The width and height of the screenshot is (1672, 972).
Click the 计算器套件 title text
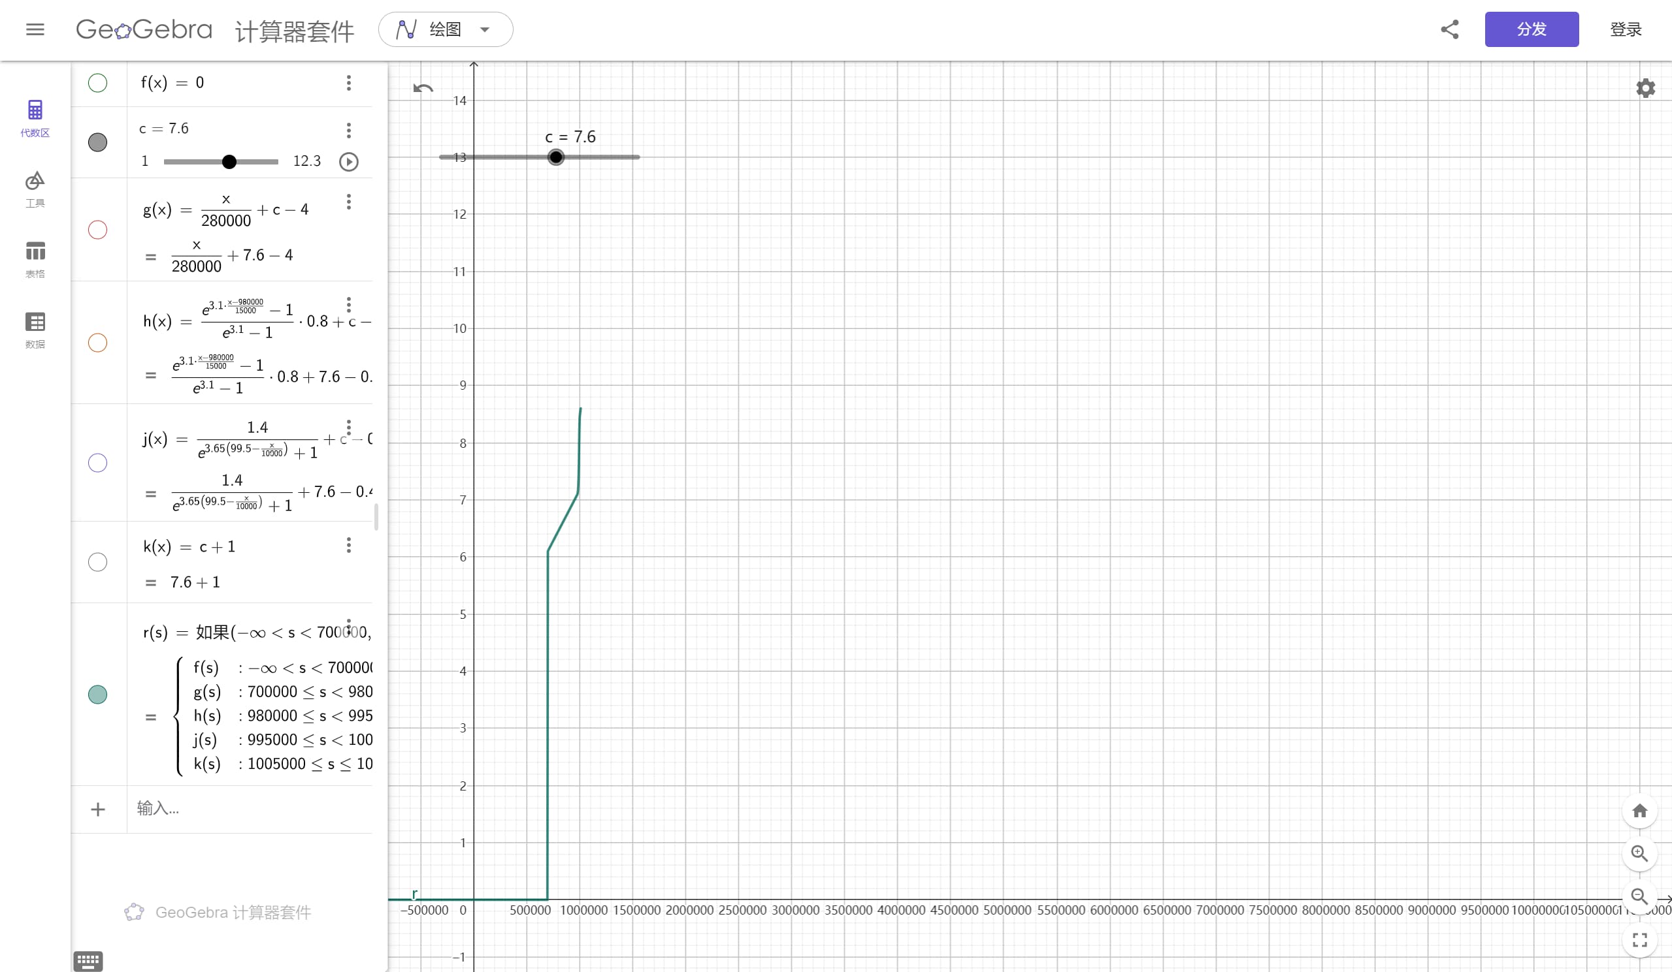(x=295, y=31)
